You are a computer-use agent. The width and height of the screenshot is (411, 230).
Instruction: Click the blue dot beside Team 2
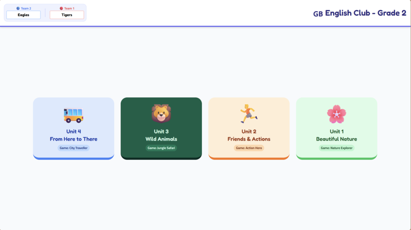click(x=18, y=8)
